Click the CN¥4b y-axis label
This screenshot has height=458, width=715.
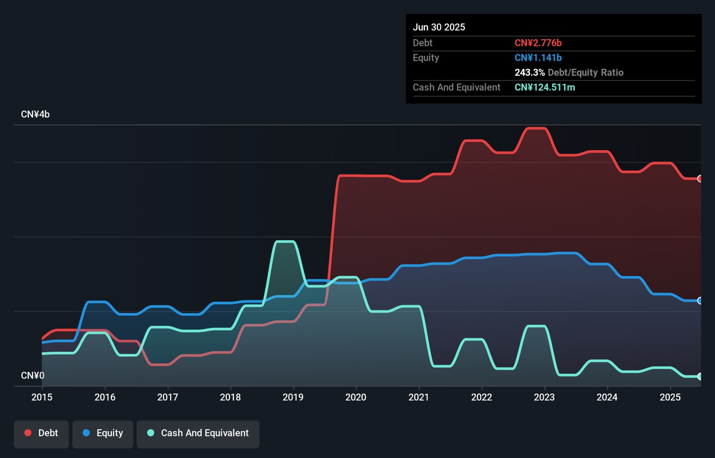coord(35,115)
